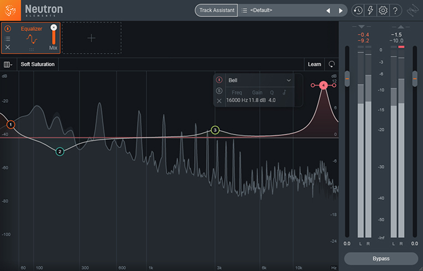This screenshot has height=271, width=423.
Task: Select EQ node 4
Action: pyautogui.click(x=323, y=86)
